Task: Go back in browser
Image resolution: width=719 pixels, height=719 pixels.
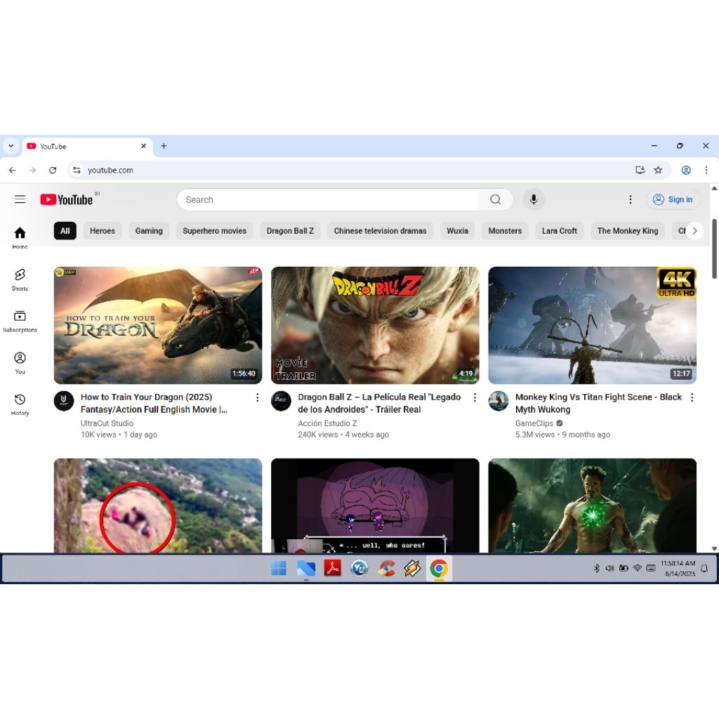Action: 13,170
